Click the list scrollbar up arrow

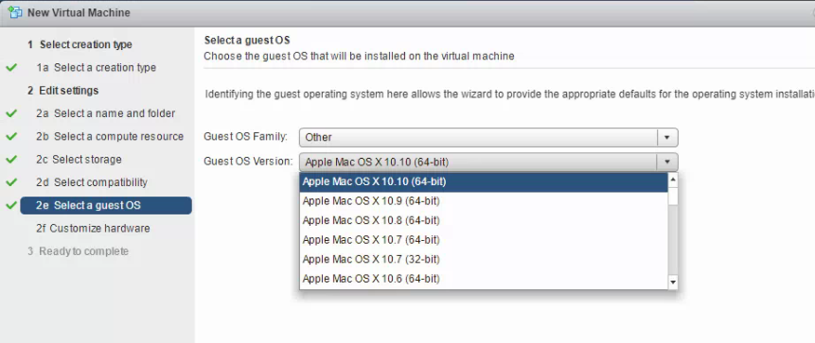673,180
